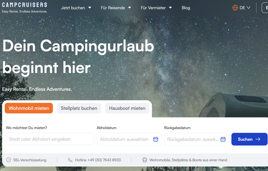
Task: Click the blue Suchen button
Action: pos(249,139)
